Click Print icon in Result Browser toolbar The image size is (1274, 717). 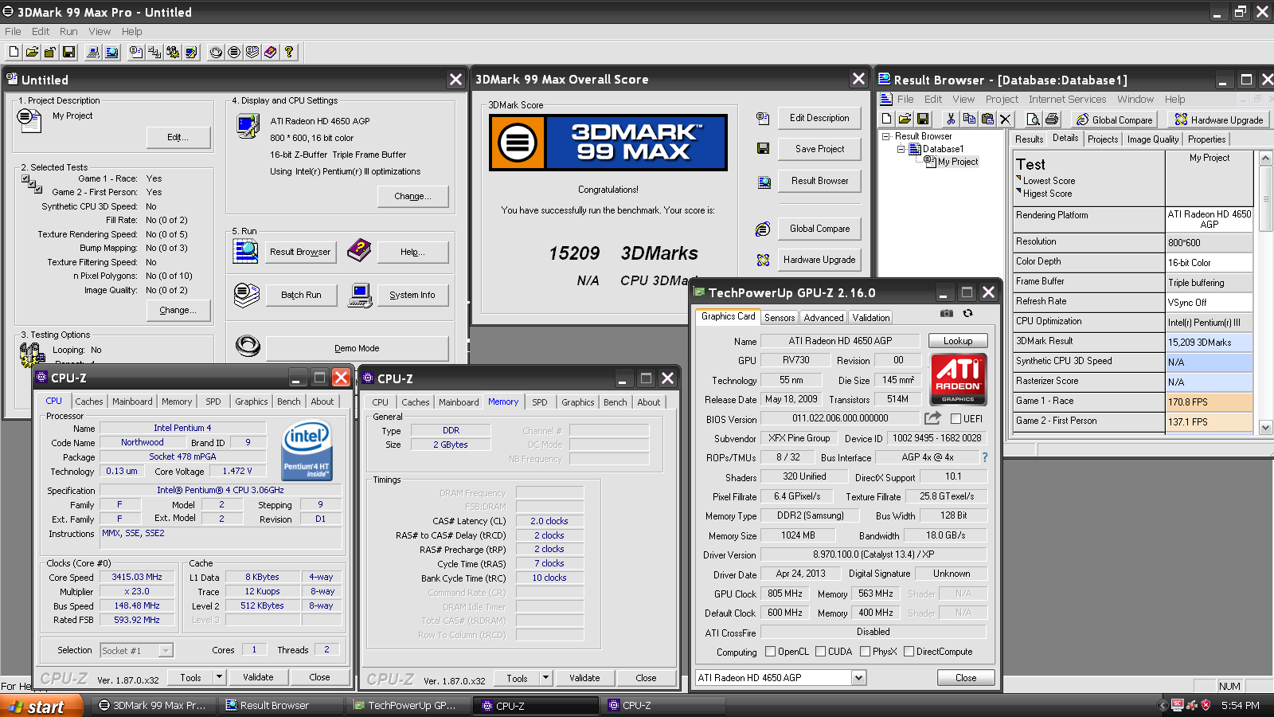point(1052,119)
